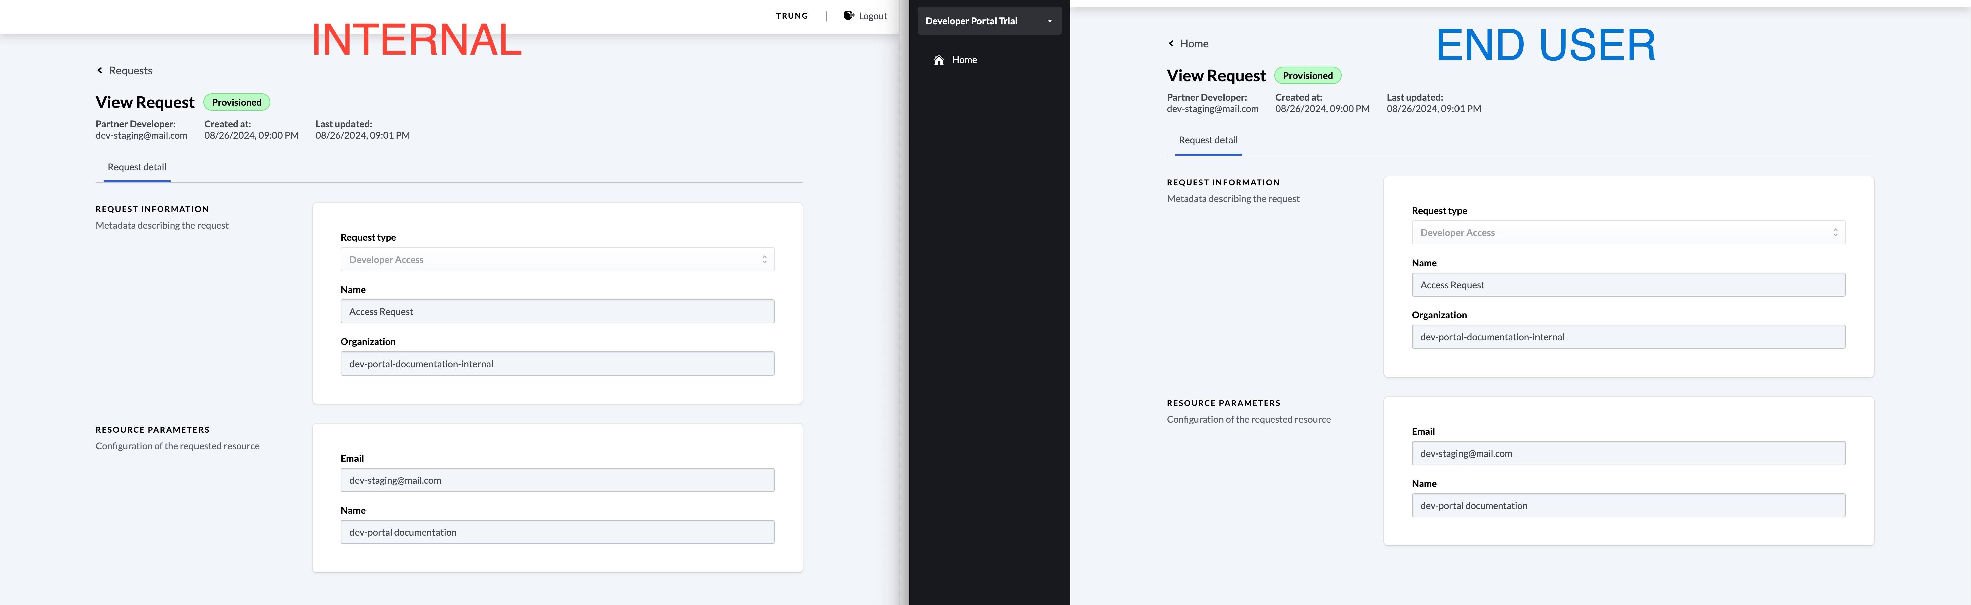Click the Logout icon in the top bar
The height and width of the screenshot is (605, 1971).
pyautogui.click(x=849, y=15)
